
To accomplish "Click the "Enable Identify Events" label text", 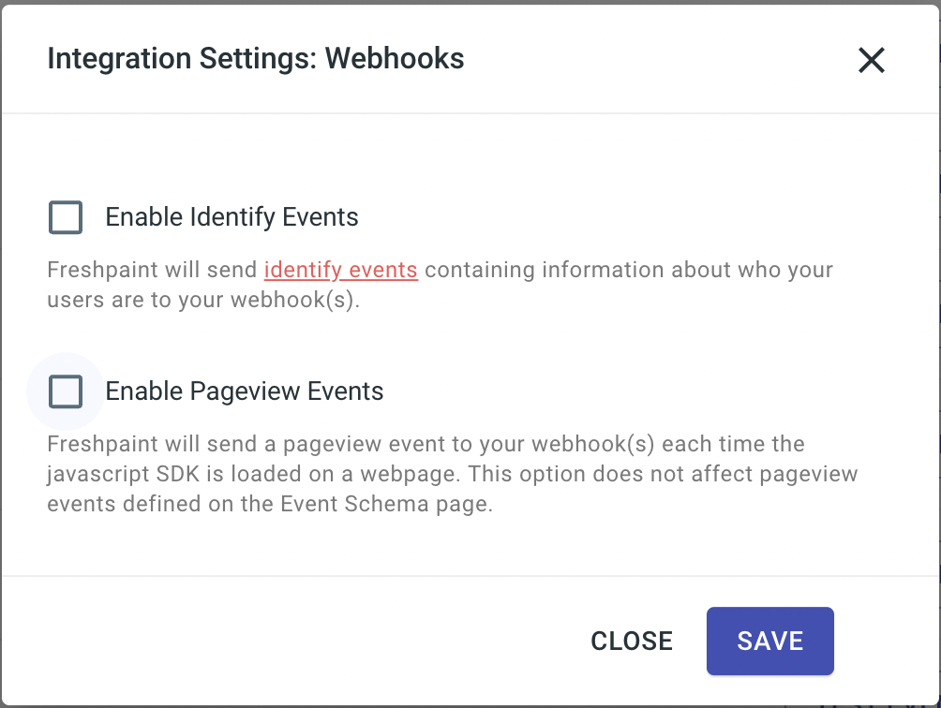I will tap(232, 217).
